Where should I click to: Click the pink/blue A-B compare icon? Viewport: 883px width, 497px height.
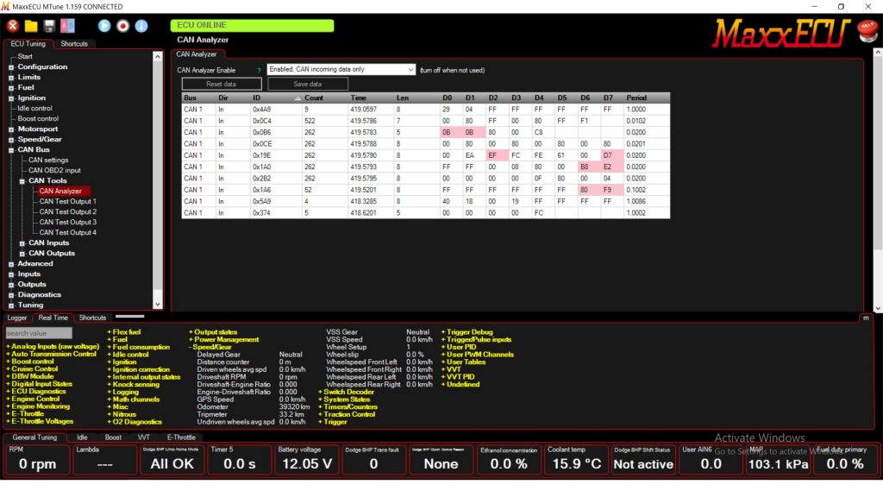click(x=67, y=26)
